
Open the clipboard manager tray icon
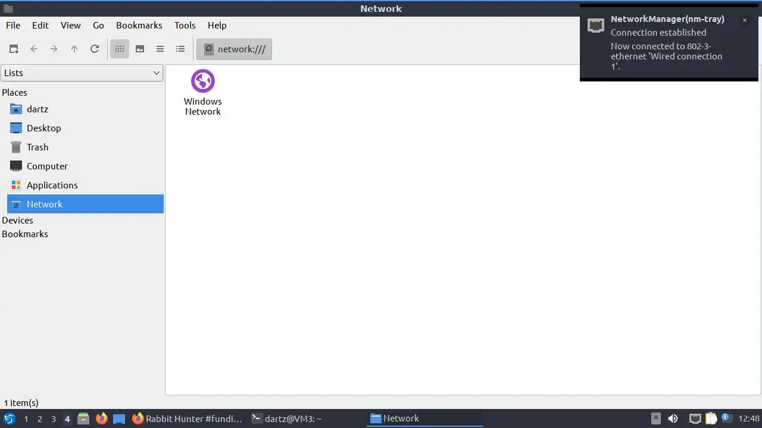711,418
